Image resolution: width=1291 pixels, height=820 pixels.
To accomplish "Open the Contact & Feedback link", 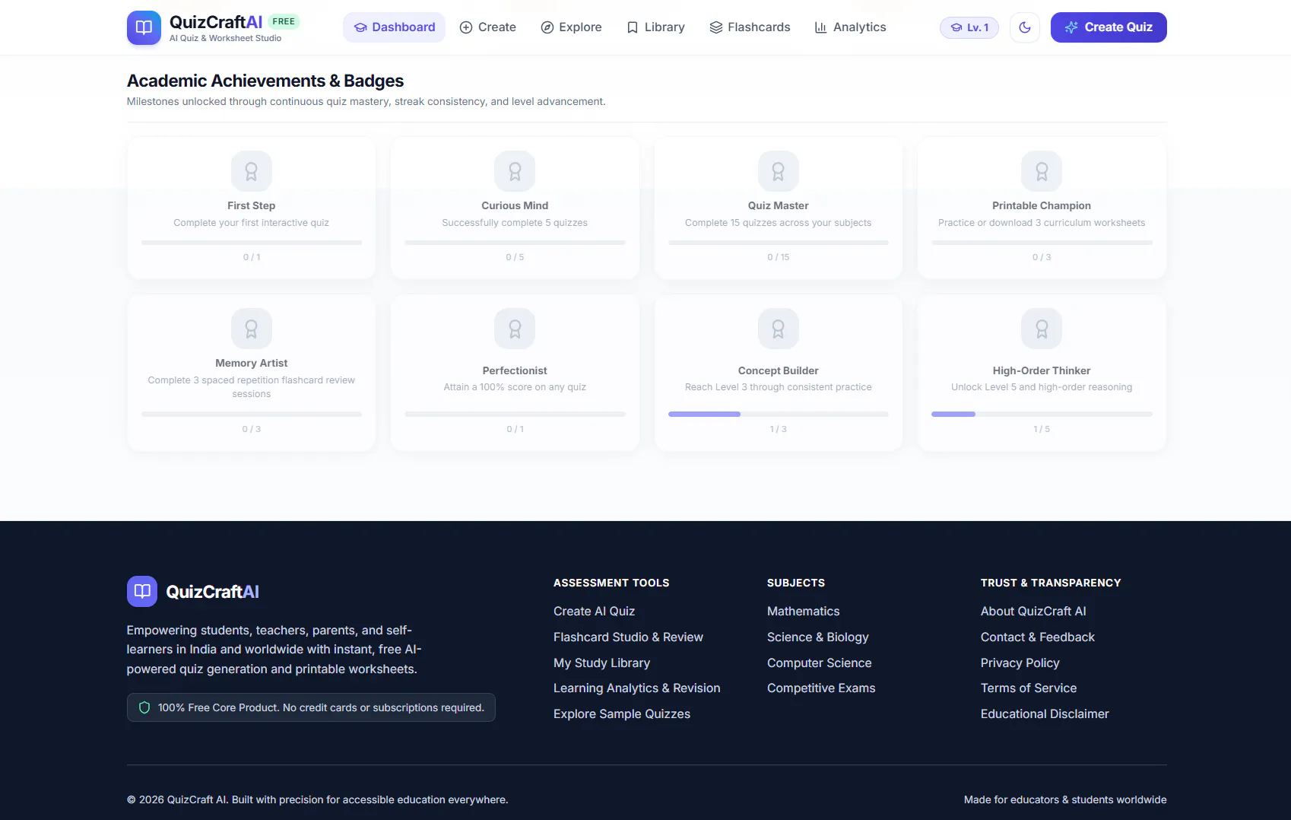I will (x=1038, y=637).
